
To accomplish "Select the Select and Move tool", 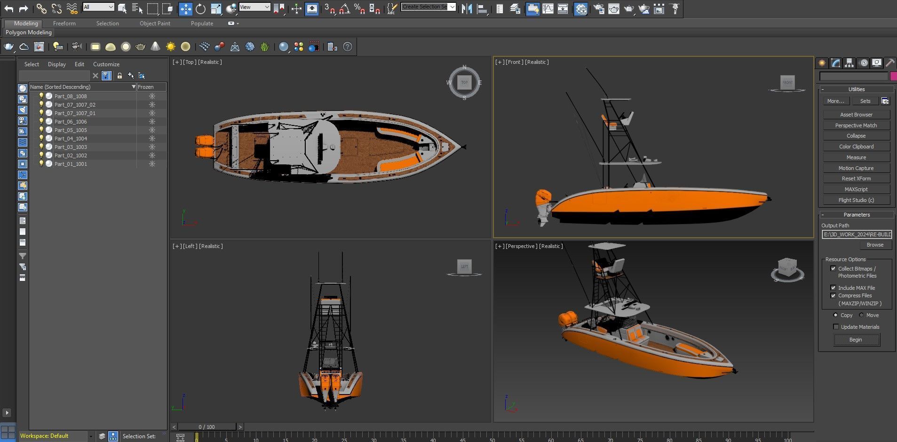I will [x=186, y=8].
